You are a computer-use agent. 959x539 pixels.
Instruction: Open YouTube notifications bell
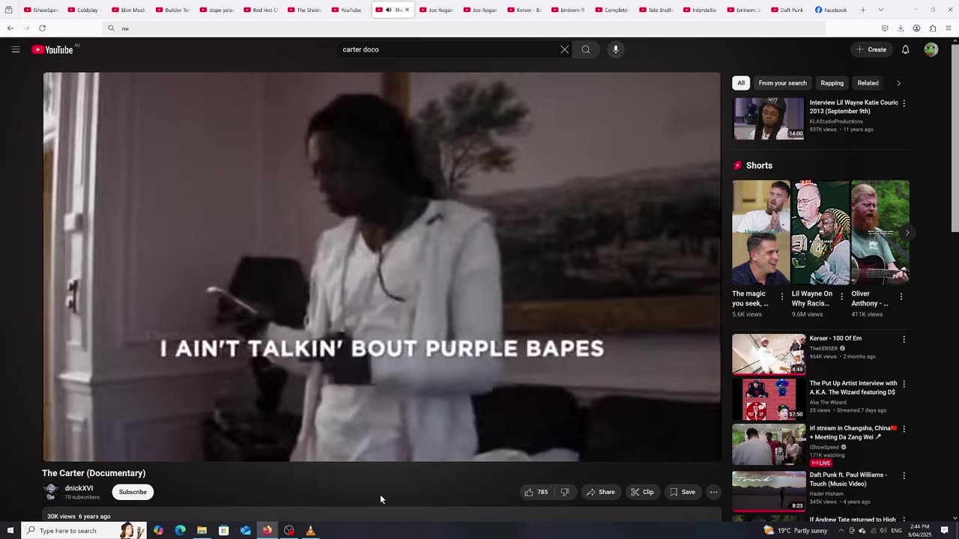pyautogui.click(x=905, y=49)
